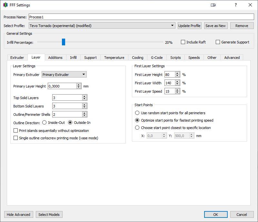
Task: Enable the Generate Support checkbox
Action: [x=218, y=42]
